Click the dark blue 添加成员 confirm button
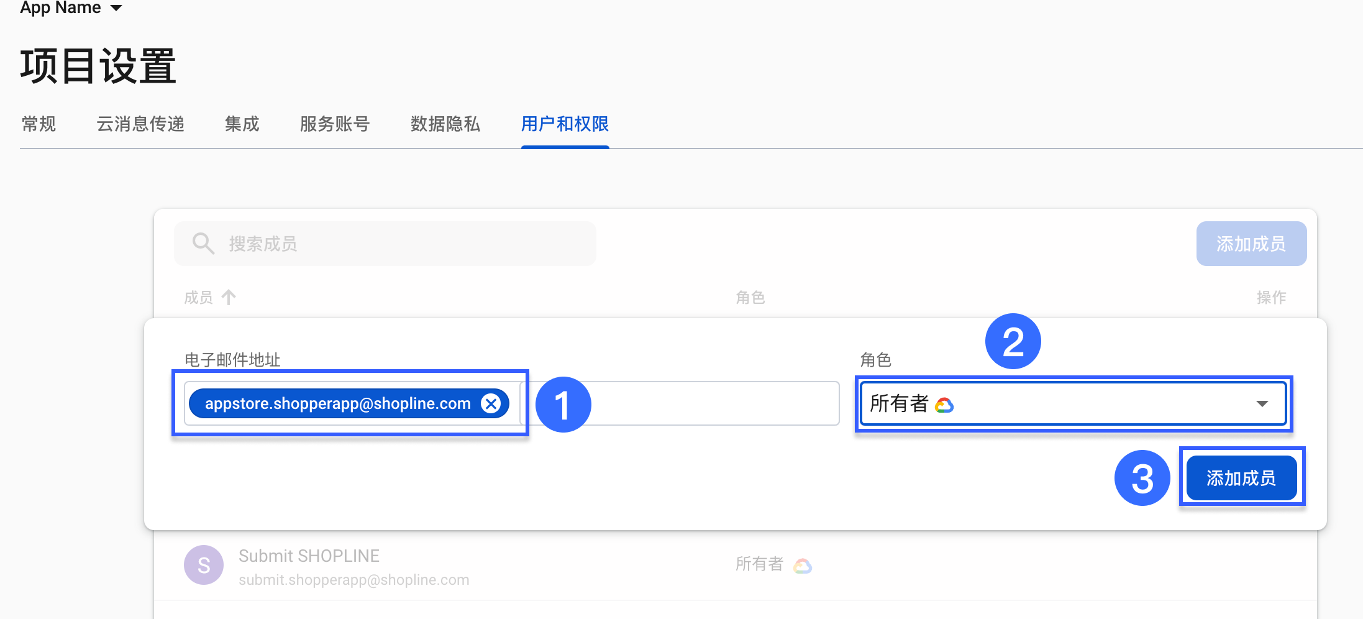The width and height of the screenshot is (1363, 619). pos(1241,478)
